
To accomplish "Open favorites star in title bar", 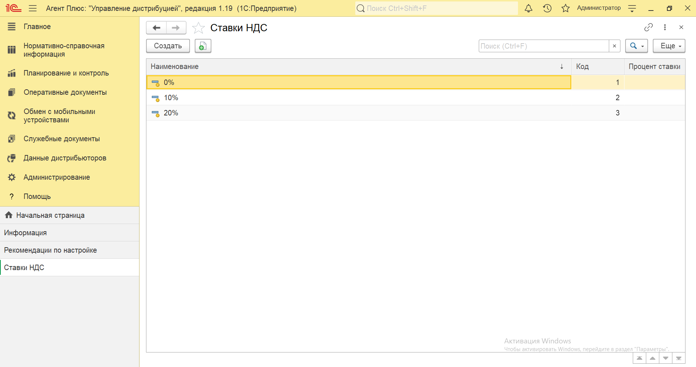I will click(565, 8).
